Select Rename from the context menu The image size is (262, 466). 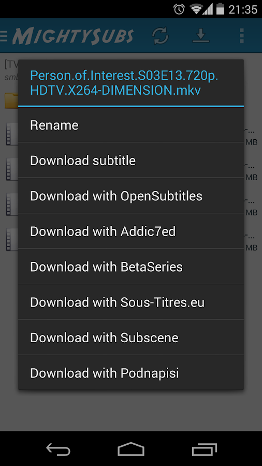(x=131, y=125)
